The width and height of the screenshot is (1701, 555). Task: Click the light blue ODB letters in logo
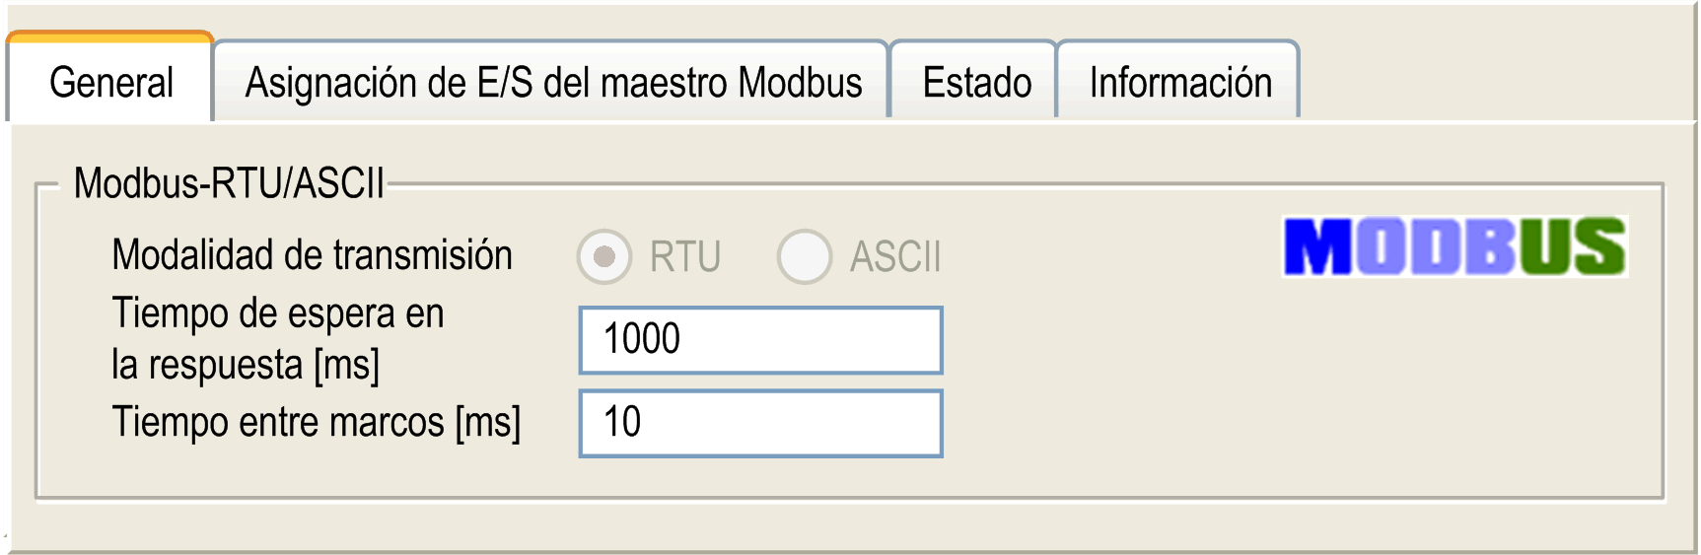[1435, 246]
